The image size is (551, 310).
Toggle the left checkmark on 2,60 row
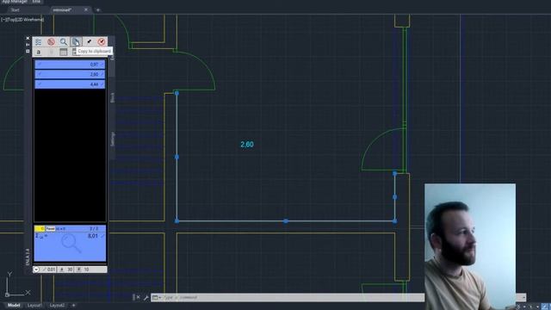point(40,74)
